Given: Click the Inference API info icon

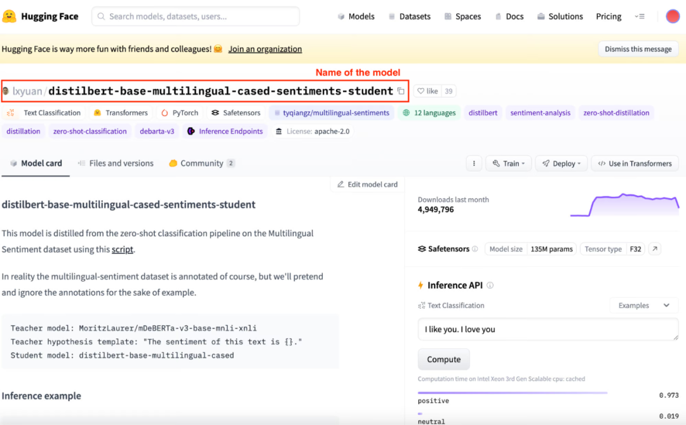Looking at the screenshot, I should [x=490, y=285].
